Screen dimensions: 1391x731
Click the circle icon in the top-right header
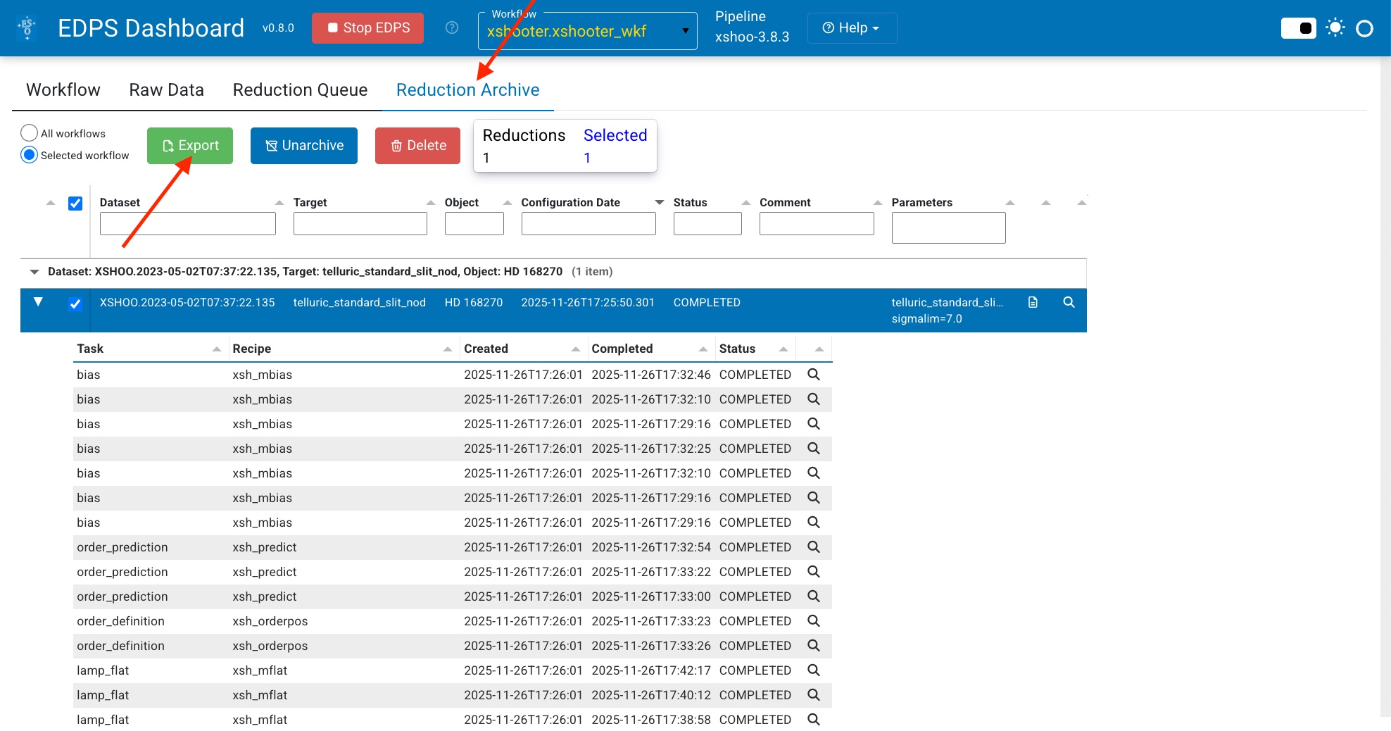[x=1364, y=28]
